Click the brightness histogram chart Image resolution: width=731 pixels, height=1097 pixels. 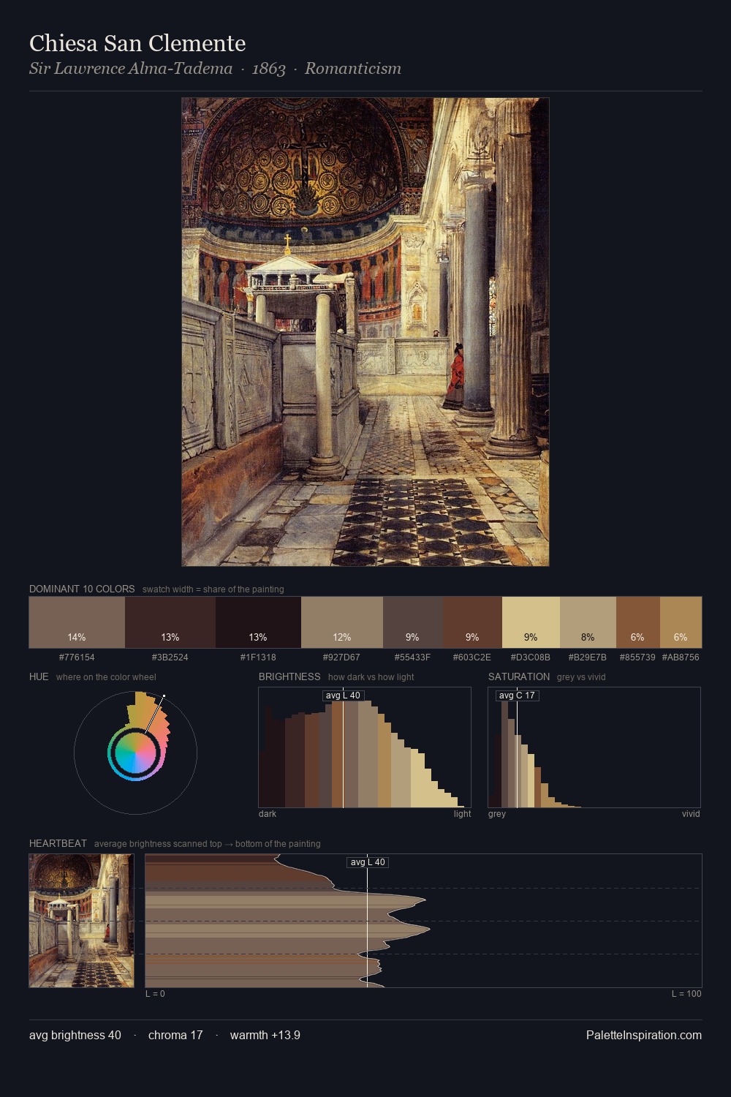(365, 747)
